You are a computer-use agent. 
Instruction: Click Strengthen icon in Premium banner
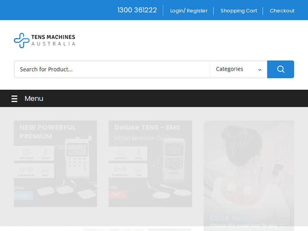click(x=25, y=170)
